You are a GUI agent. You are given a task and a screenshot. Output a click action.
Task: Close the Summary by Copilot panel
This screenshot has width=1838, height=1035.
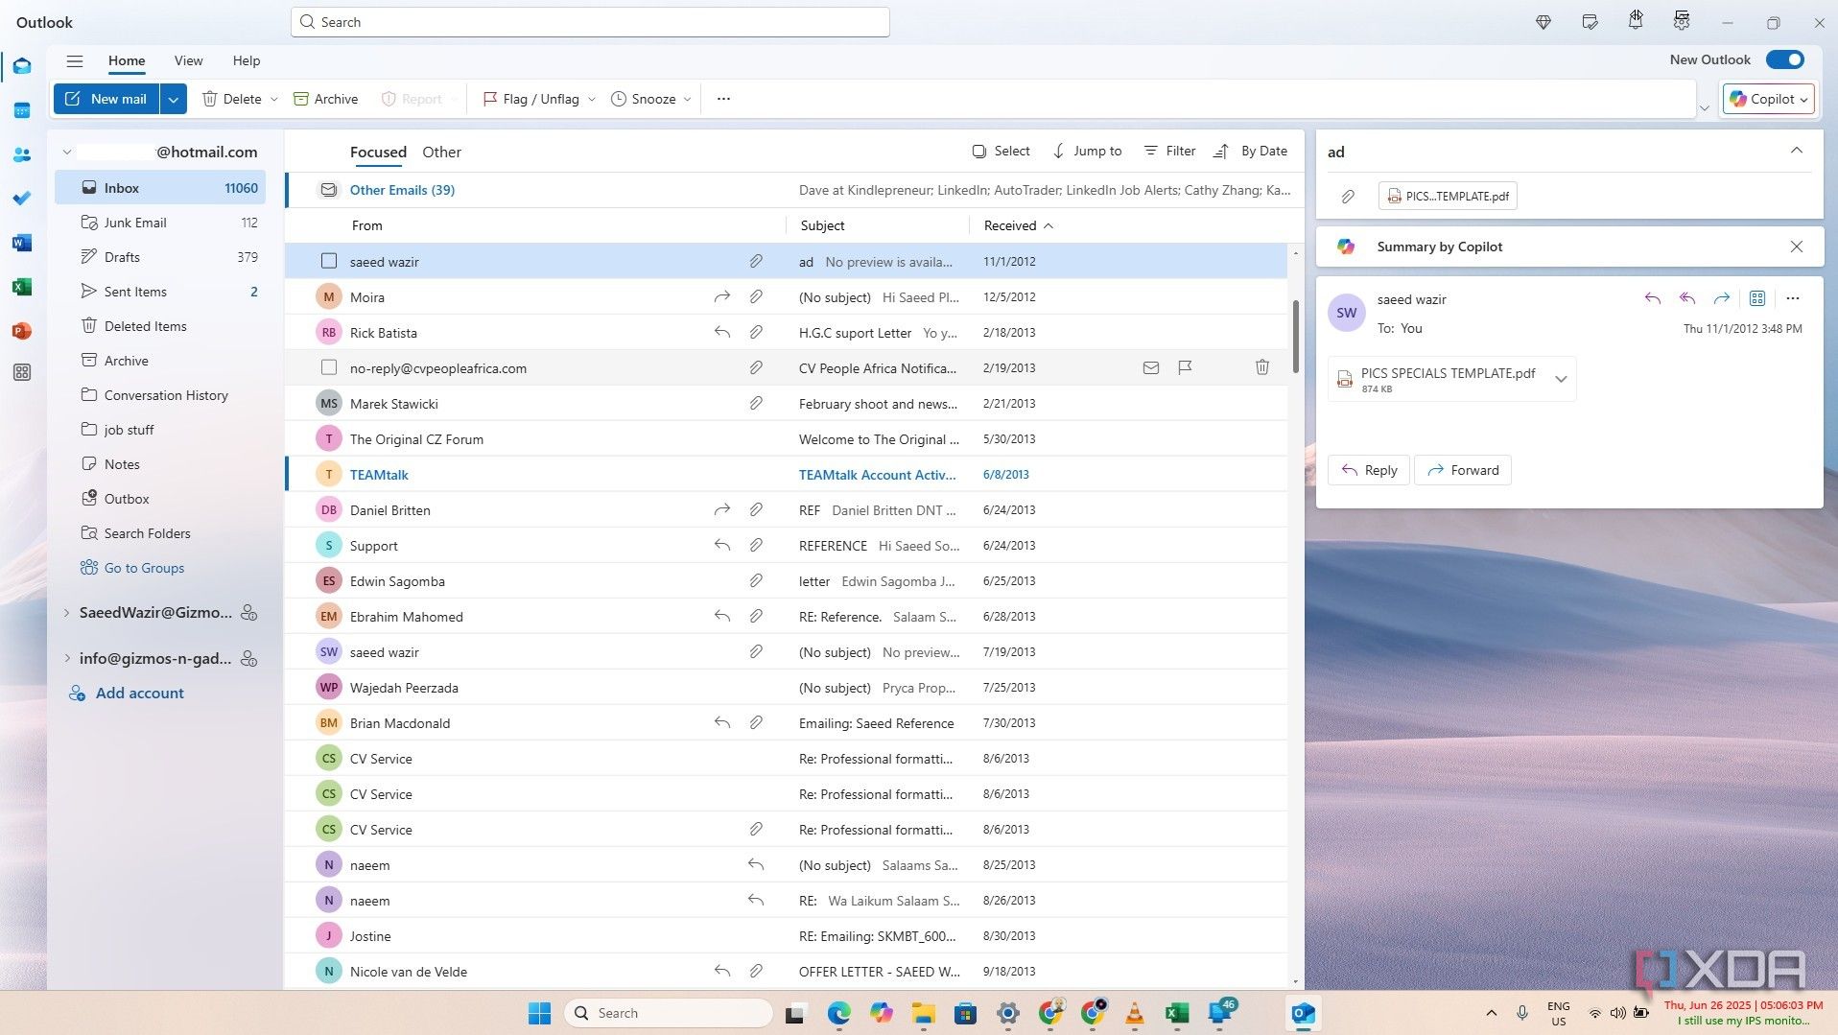pyautogui.click(x=1797, y=247)
